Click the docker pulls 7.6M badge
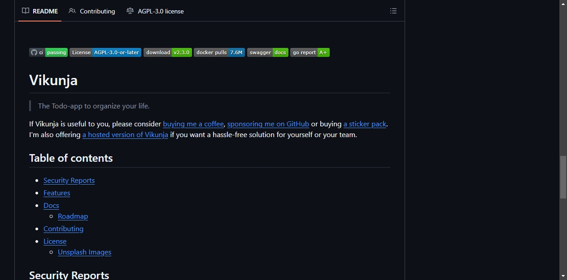Screen dimensions: 567x280 (x=219, y=52)
